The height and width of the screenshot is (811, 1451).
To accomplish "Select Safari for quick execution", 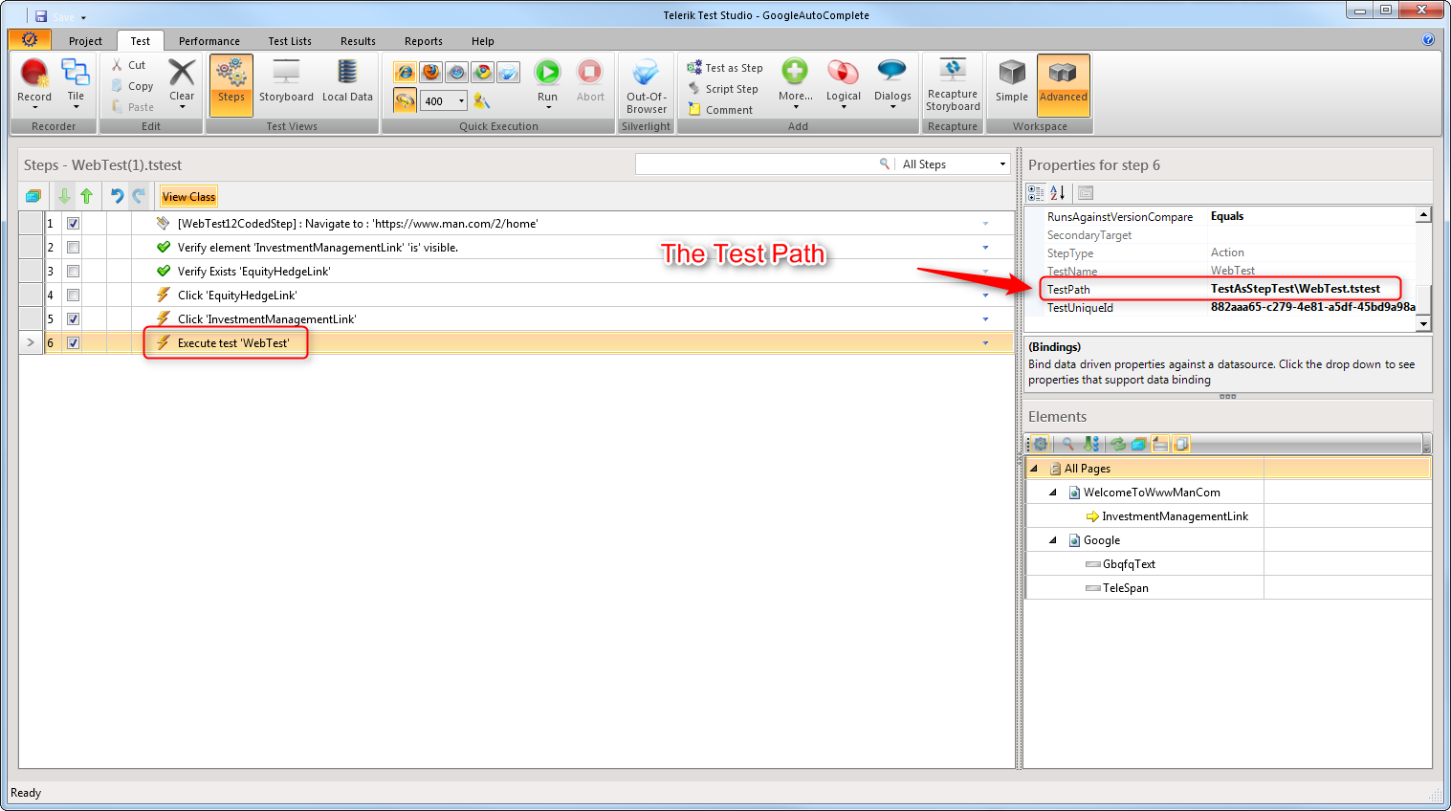I will point(457,73).
